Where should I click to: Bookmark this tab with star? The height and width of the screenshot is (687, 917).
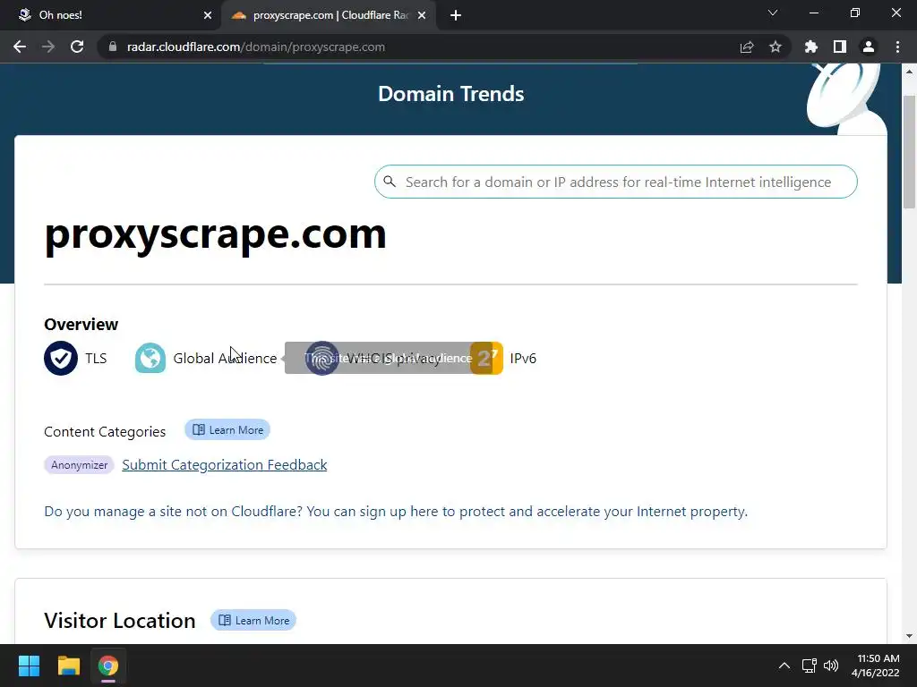[x=776, y=47]
